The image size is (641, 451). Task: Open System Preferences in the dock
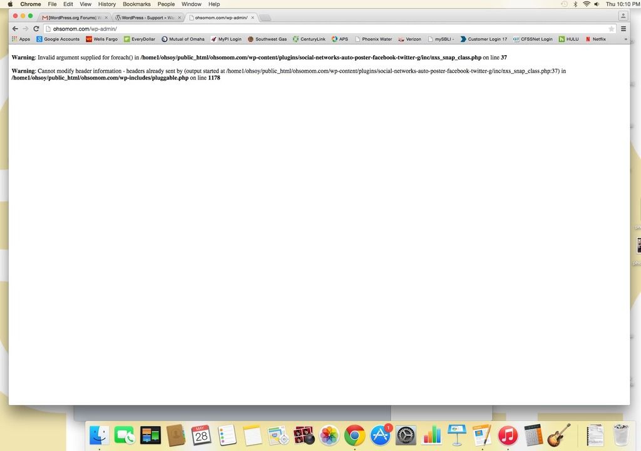406,435
